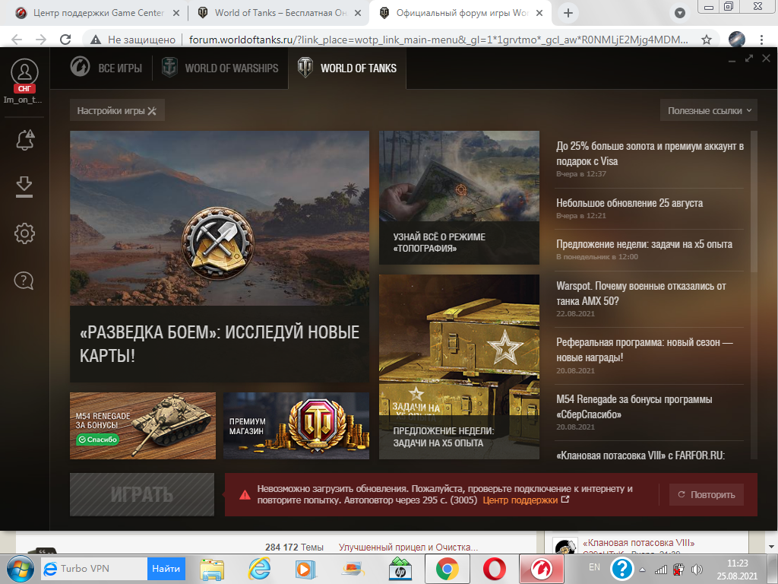Open Windows Explorer from taskbar
This screenshot has height=584, width=778.
point(212,569)
